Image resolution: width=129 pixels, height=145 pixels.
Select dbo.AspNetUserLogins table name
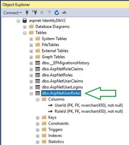pyautogui.click(x=62, y=87)
